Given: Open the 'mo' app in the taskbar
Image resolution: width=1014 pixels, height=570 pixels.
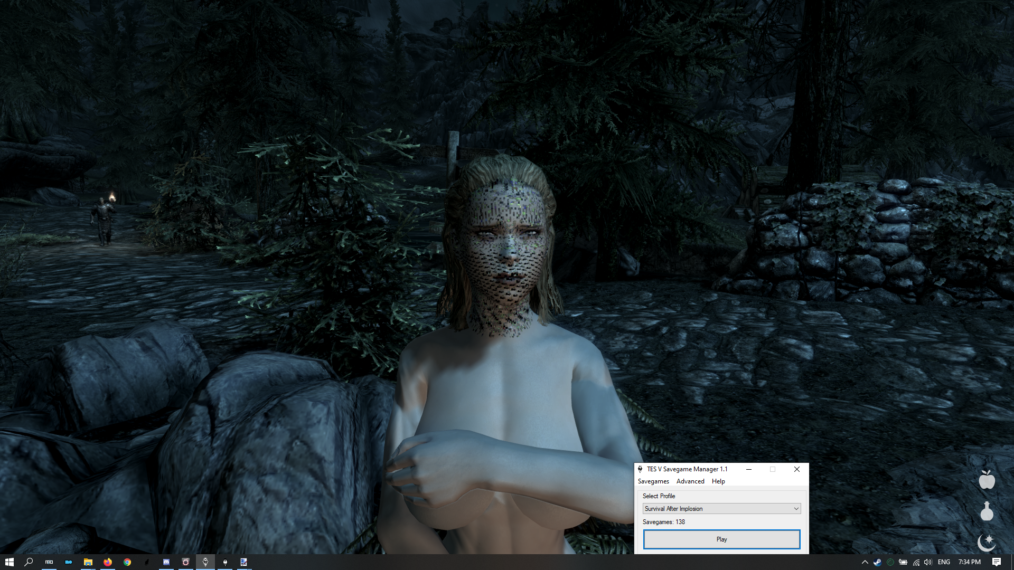Looking at the screenshot, I should (49, 562).
